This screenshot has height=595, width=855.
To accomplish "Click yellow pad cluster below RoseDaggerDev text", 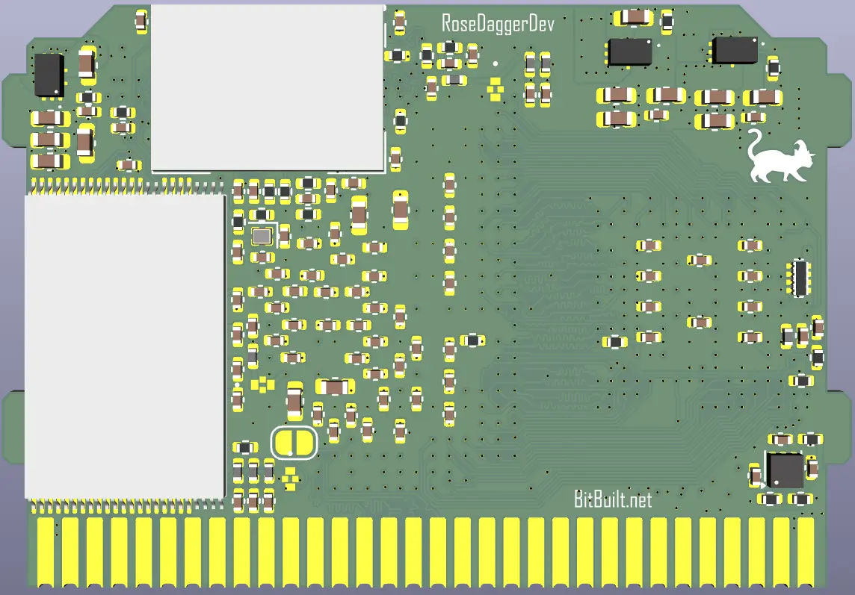I will coord(495,89).
